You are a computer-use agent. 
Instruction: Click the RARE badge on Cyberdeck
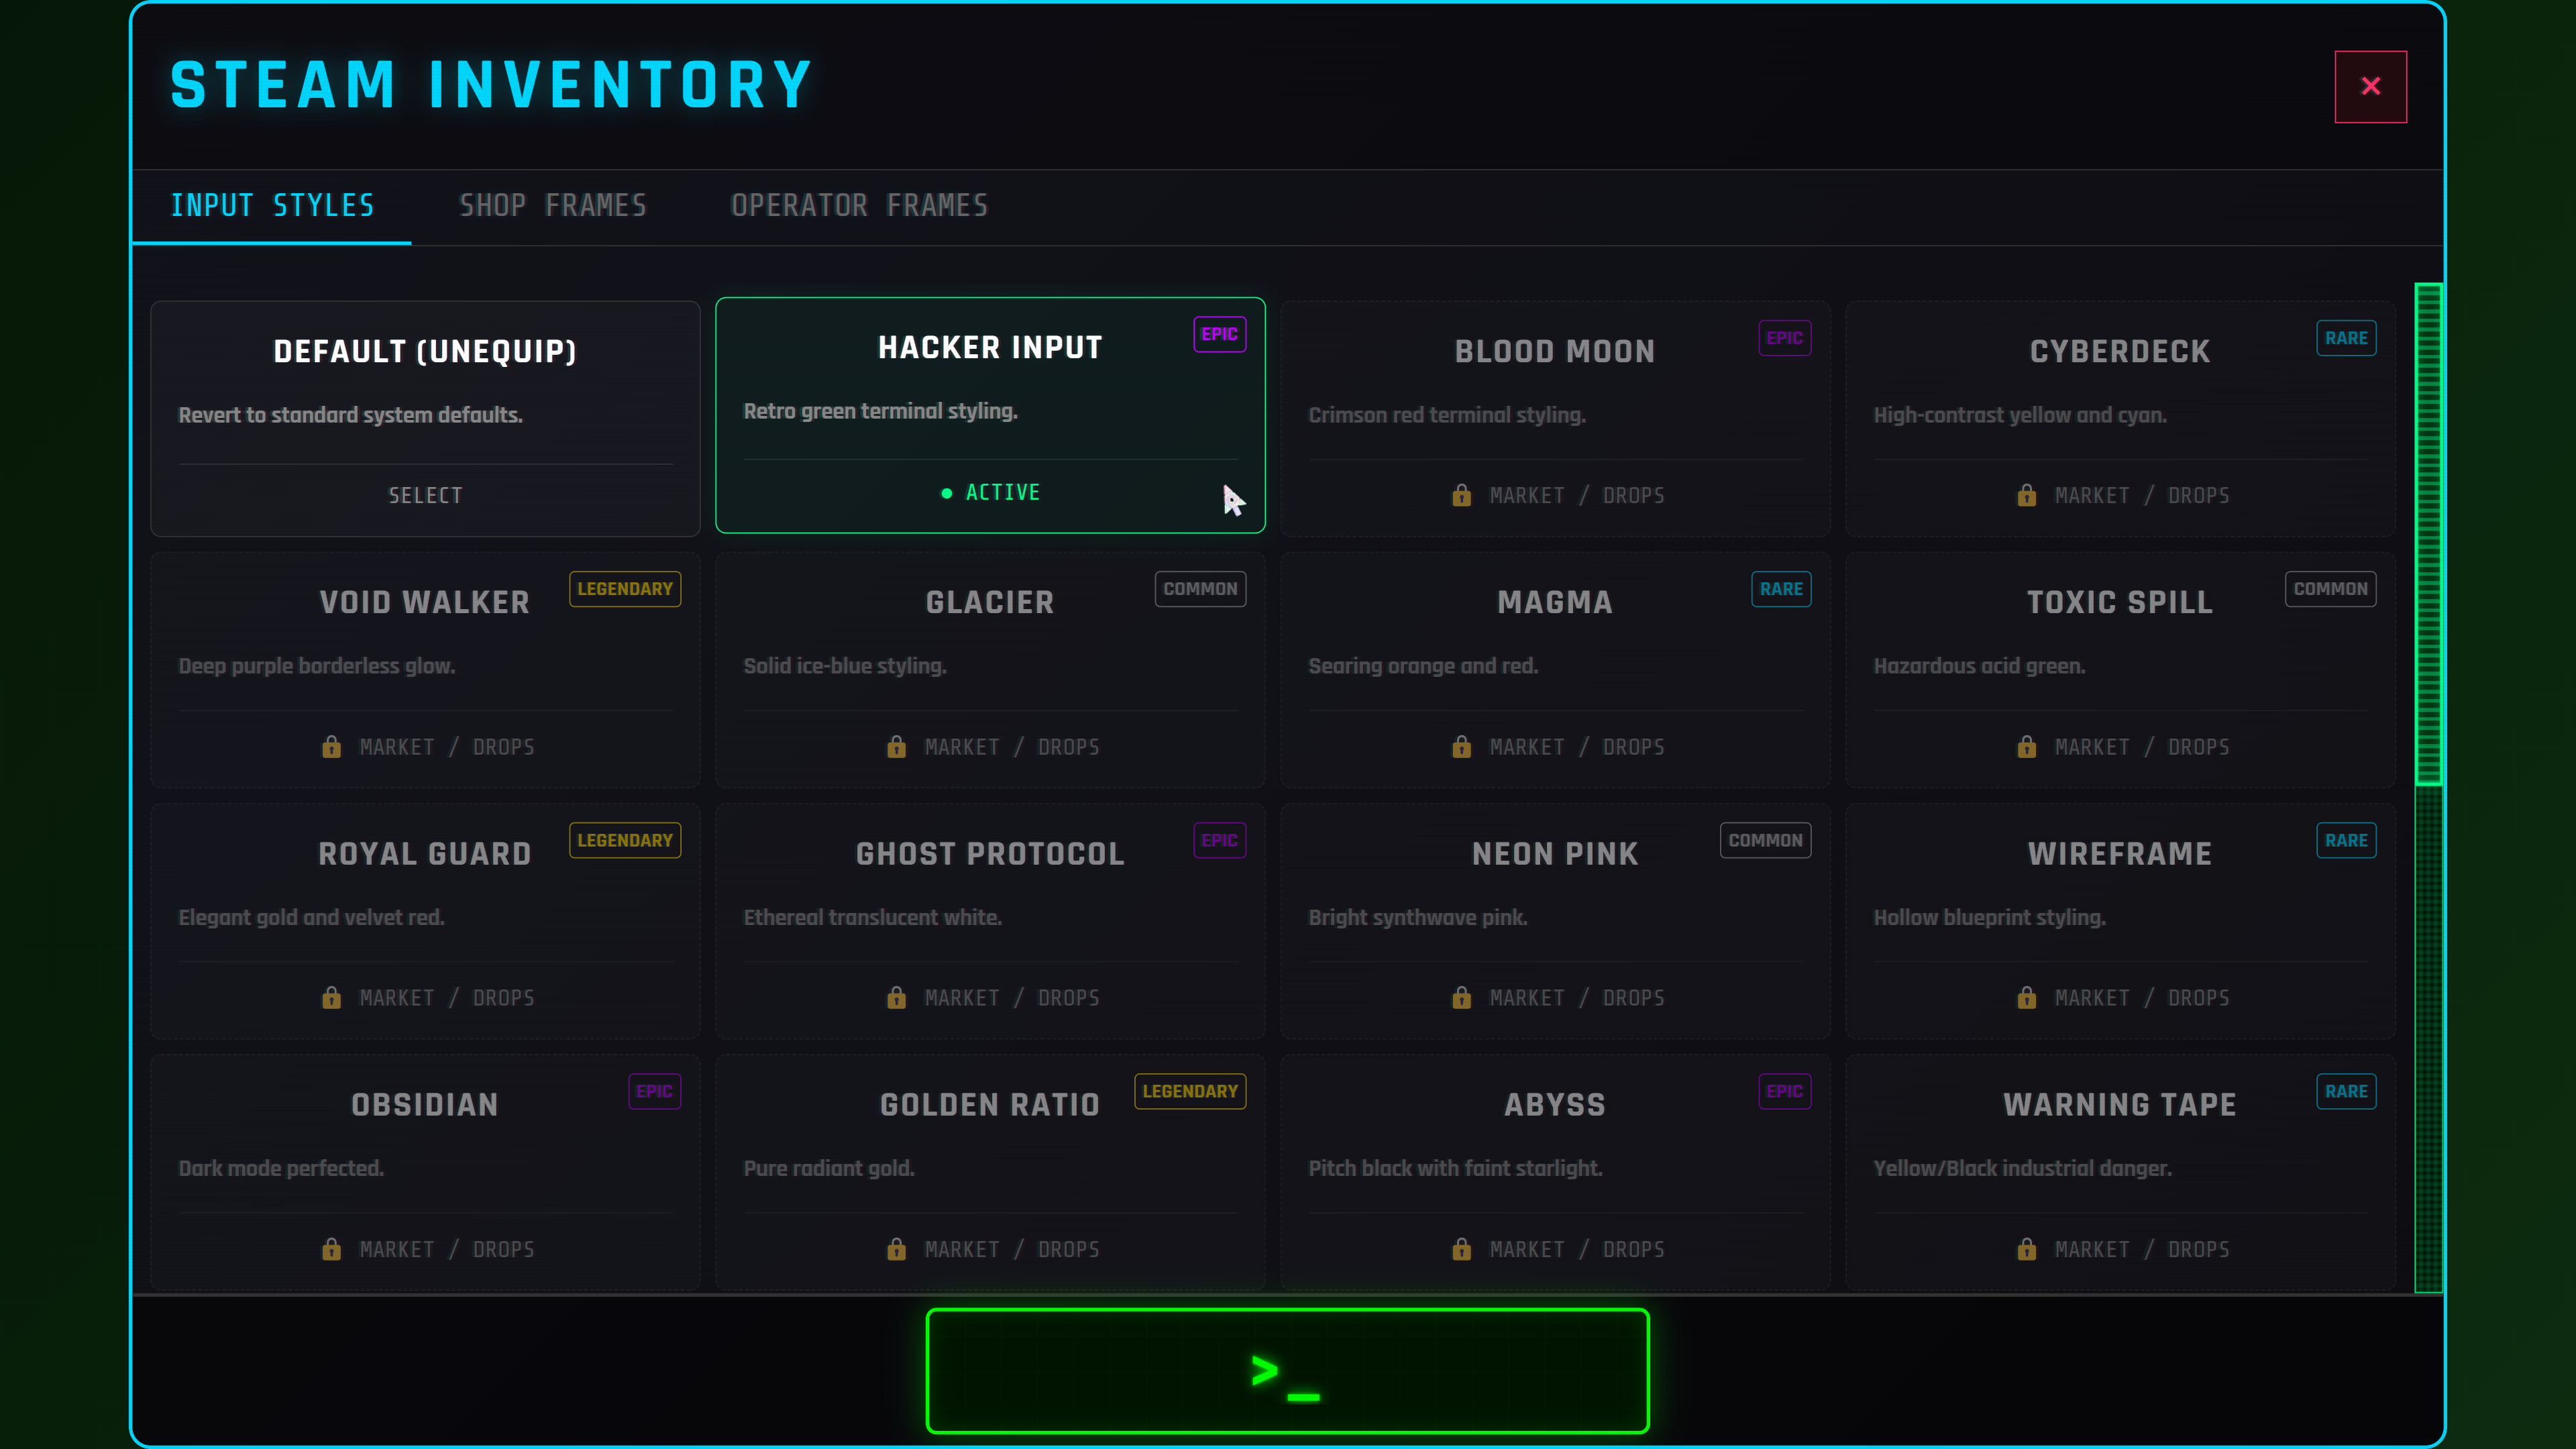click(2346, 338)
